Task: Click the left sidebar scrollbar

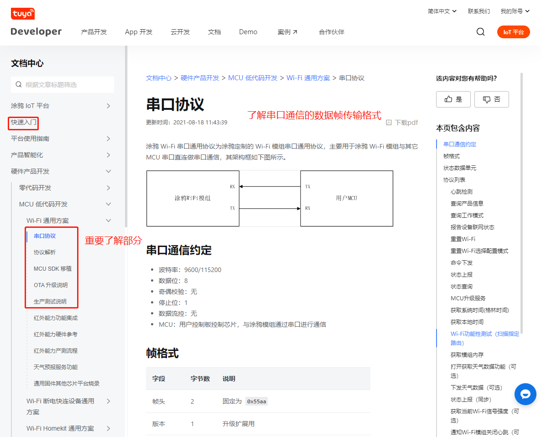Action: pyautogui.click(x=126, y=136)
